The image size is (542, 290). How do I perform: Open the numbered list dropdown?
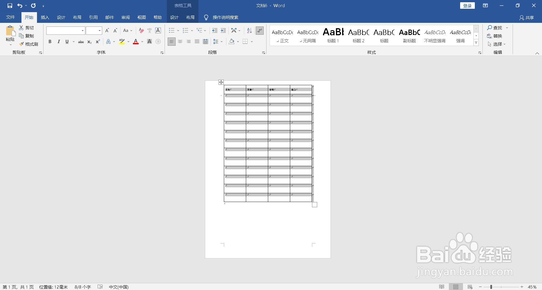tap(192, 30)
